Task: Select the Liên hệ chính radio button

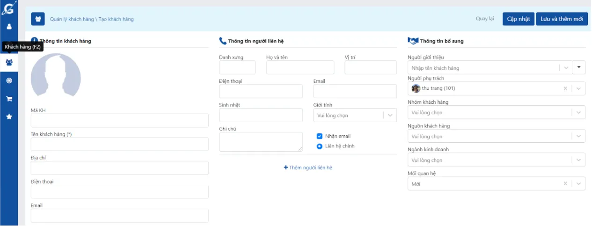Action: (320, 146)
